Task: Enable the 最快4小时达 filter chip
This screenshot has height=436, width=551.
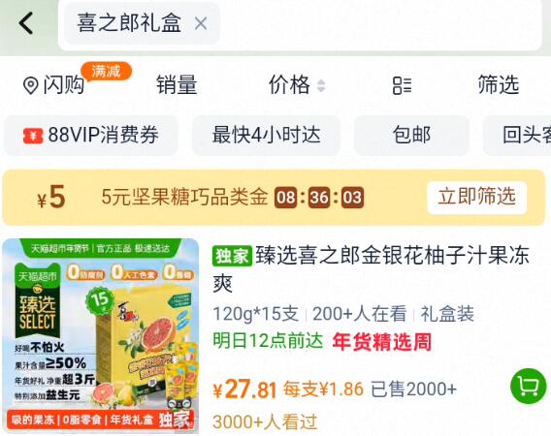Action: point(267,135)
